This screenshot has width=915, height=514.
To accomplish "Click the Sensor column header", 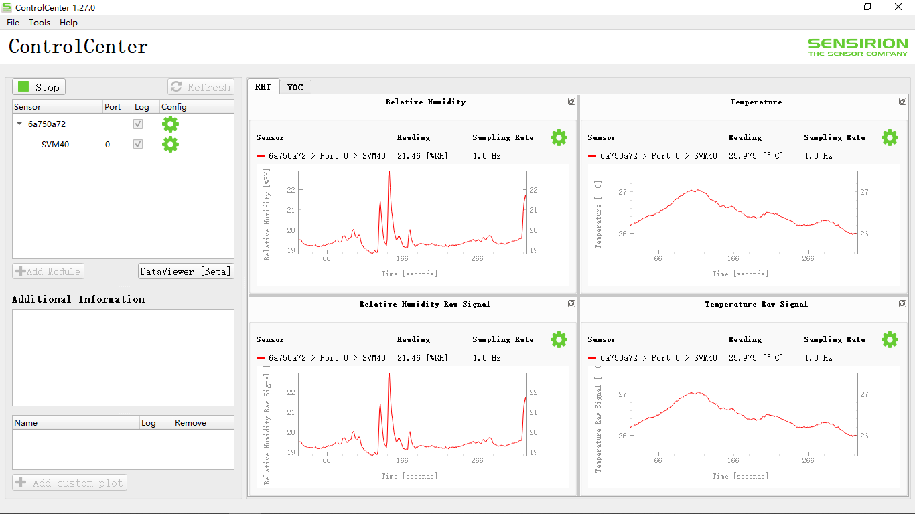I will 58,107.
